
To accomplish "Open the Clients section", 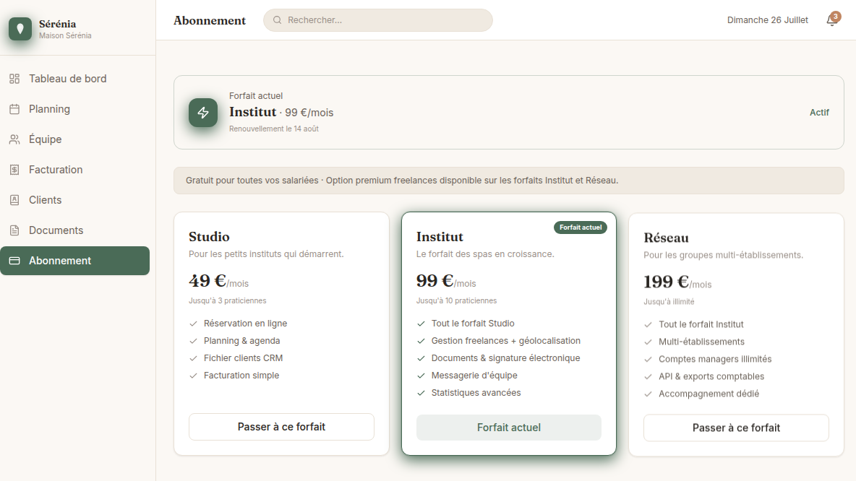I will (x=74, y=200).
